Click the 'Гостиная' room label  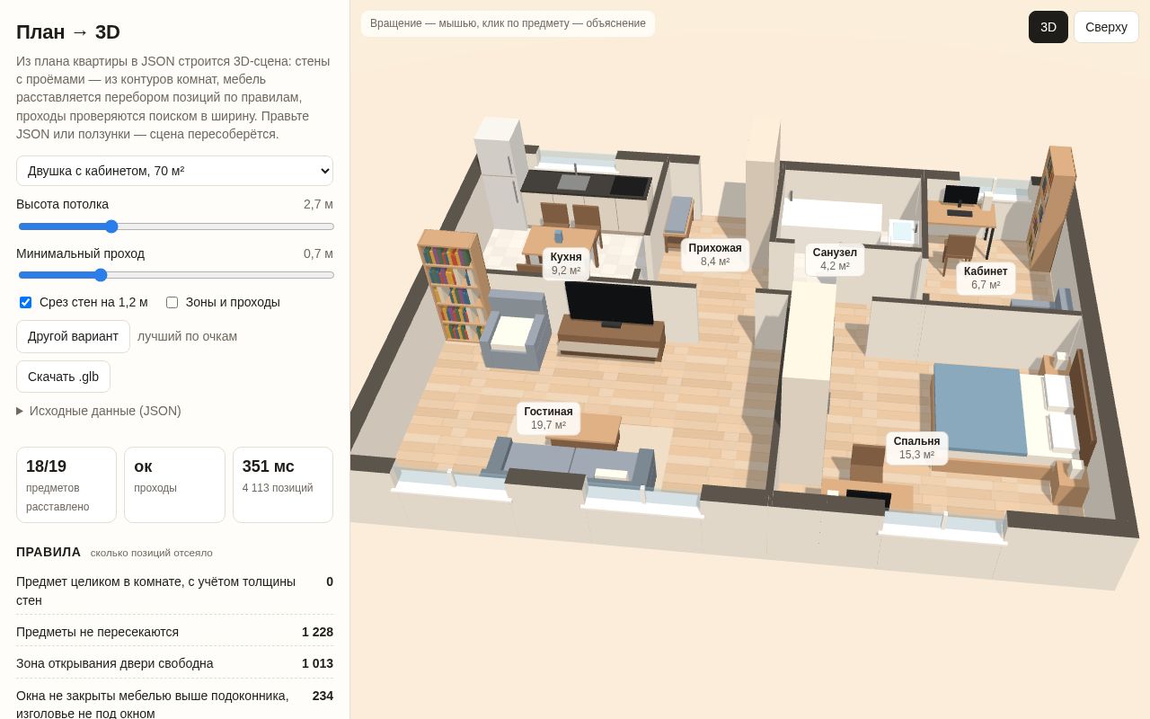[x=548, y=418]
